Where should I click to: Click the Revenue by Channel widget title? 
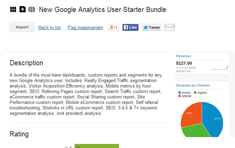pos(193,85)
